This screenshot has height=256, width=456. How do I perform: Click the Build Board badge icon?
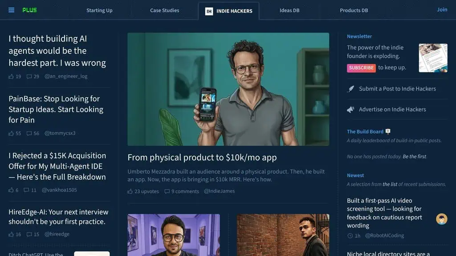pyautogui.click(x=388, y=132)
